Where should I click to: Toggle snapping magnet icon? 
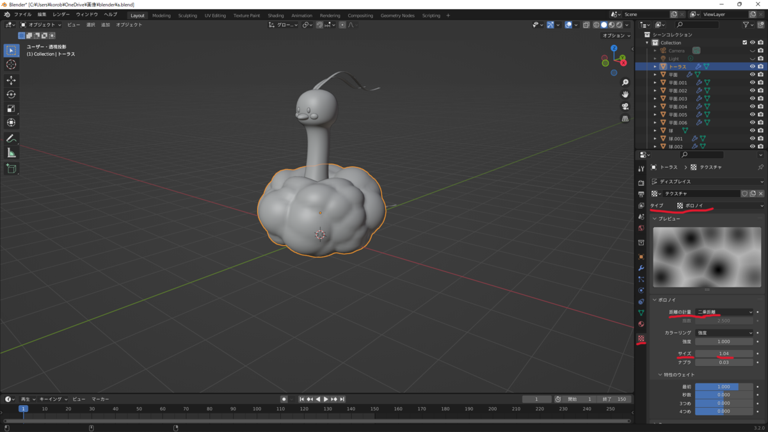[319, 25]
